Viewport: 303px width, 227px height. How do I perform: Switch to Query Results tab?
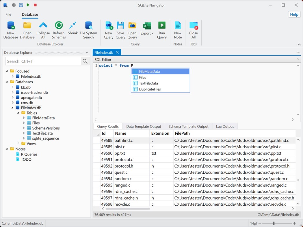click(108, 126)
